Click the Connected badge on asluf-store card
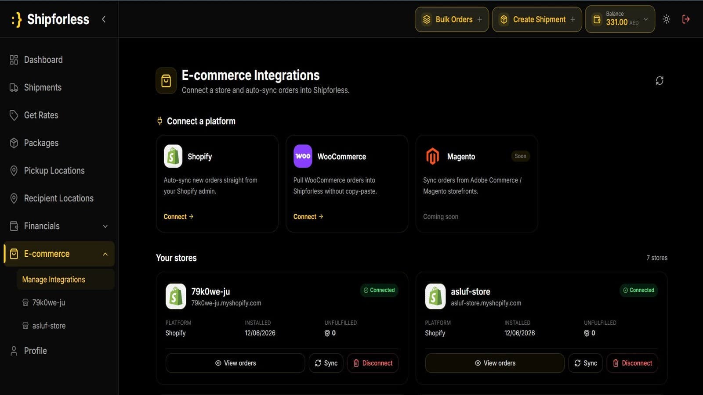The height and width of the screenshot is (395, 703). coord(639,290)
